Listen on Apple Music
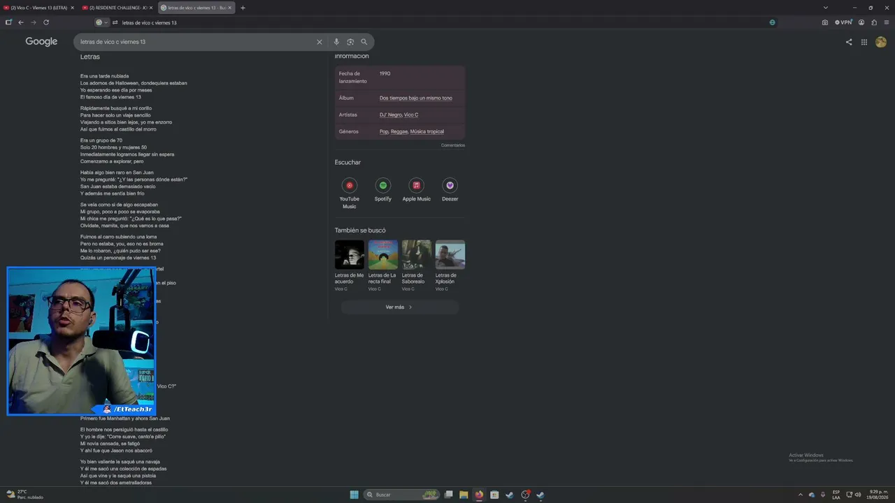The width and height of the screenshot is (895, 503). [x=417, y=190]
